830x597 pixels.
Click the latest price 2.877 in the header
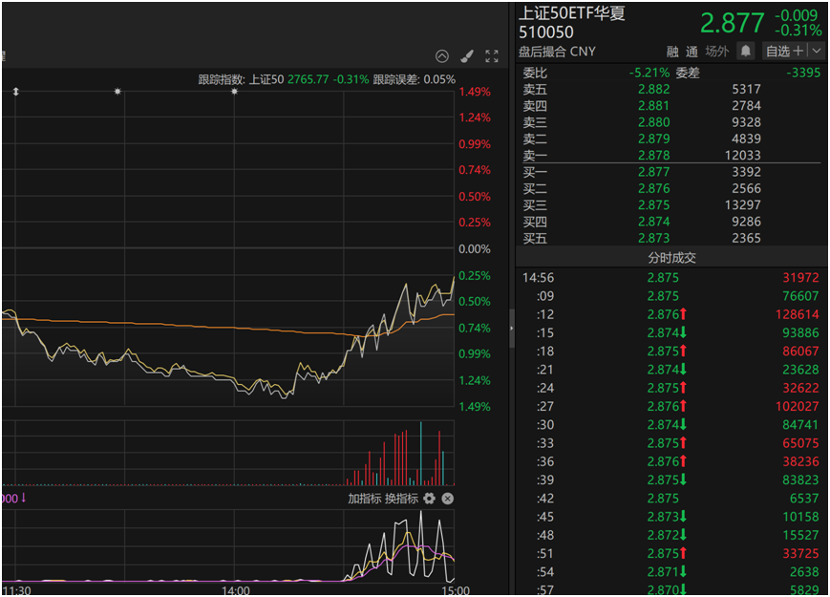coord(733,23)
